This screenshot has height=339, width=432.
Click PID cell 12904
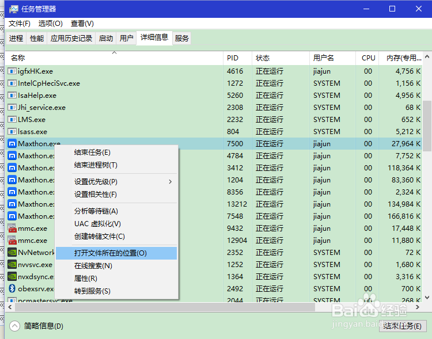(x=237, y=241)
